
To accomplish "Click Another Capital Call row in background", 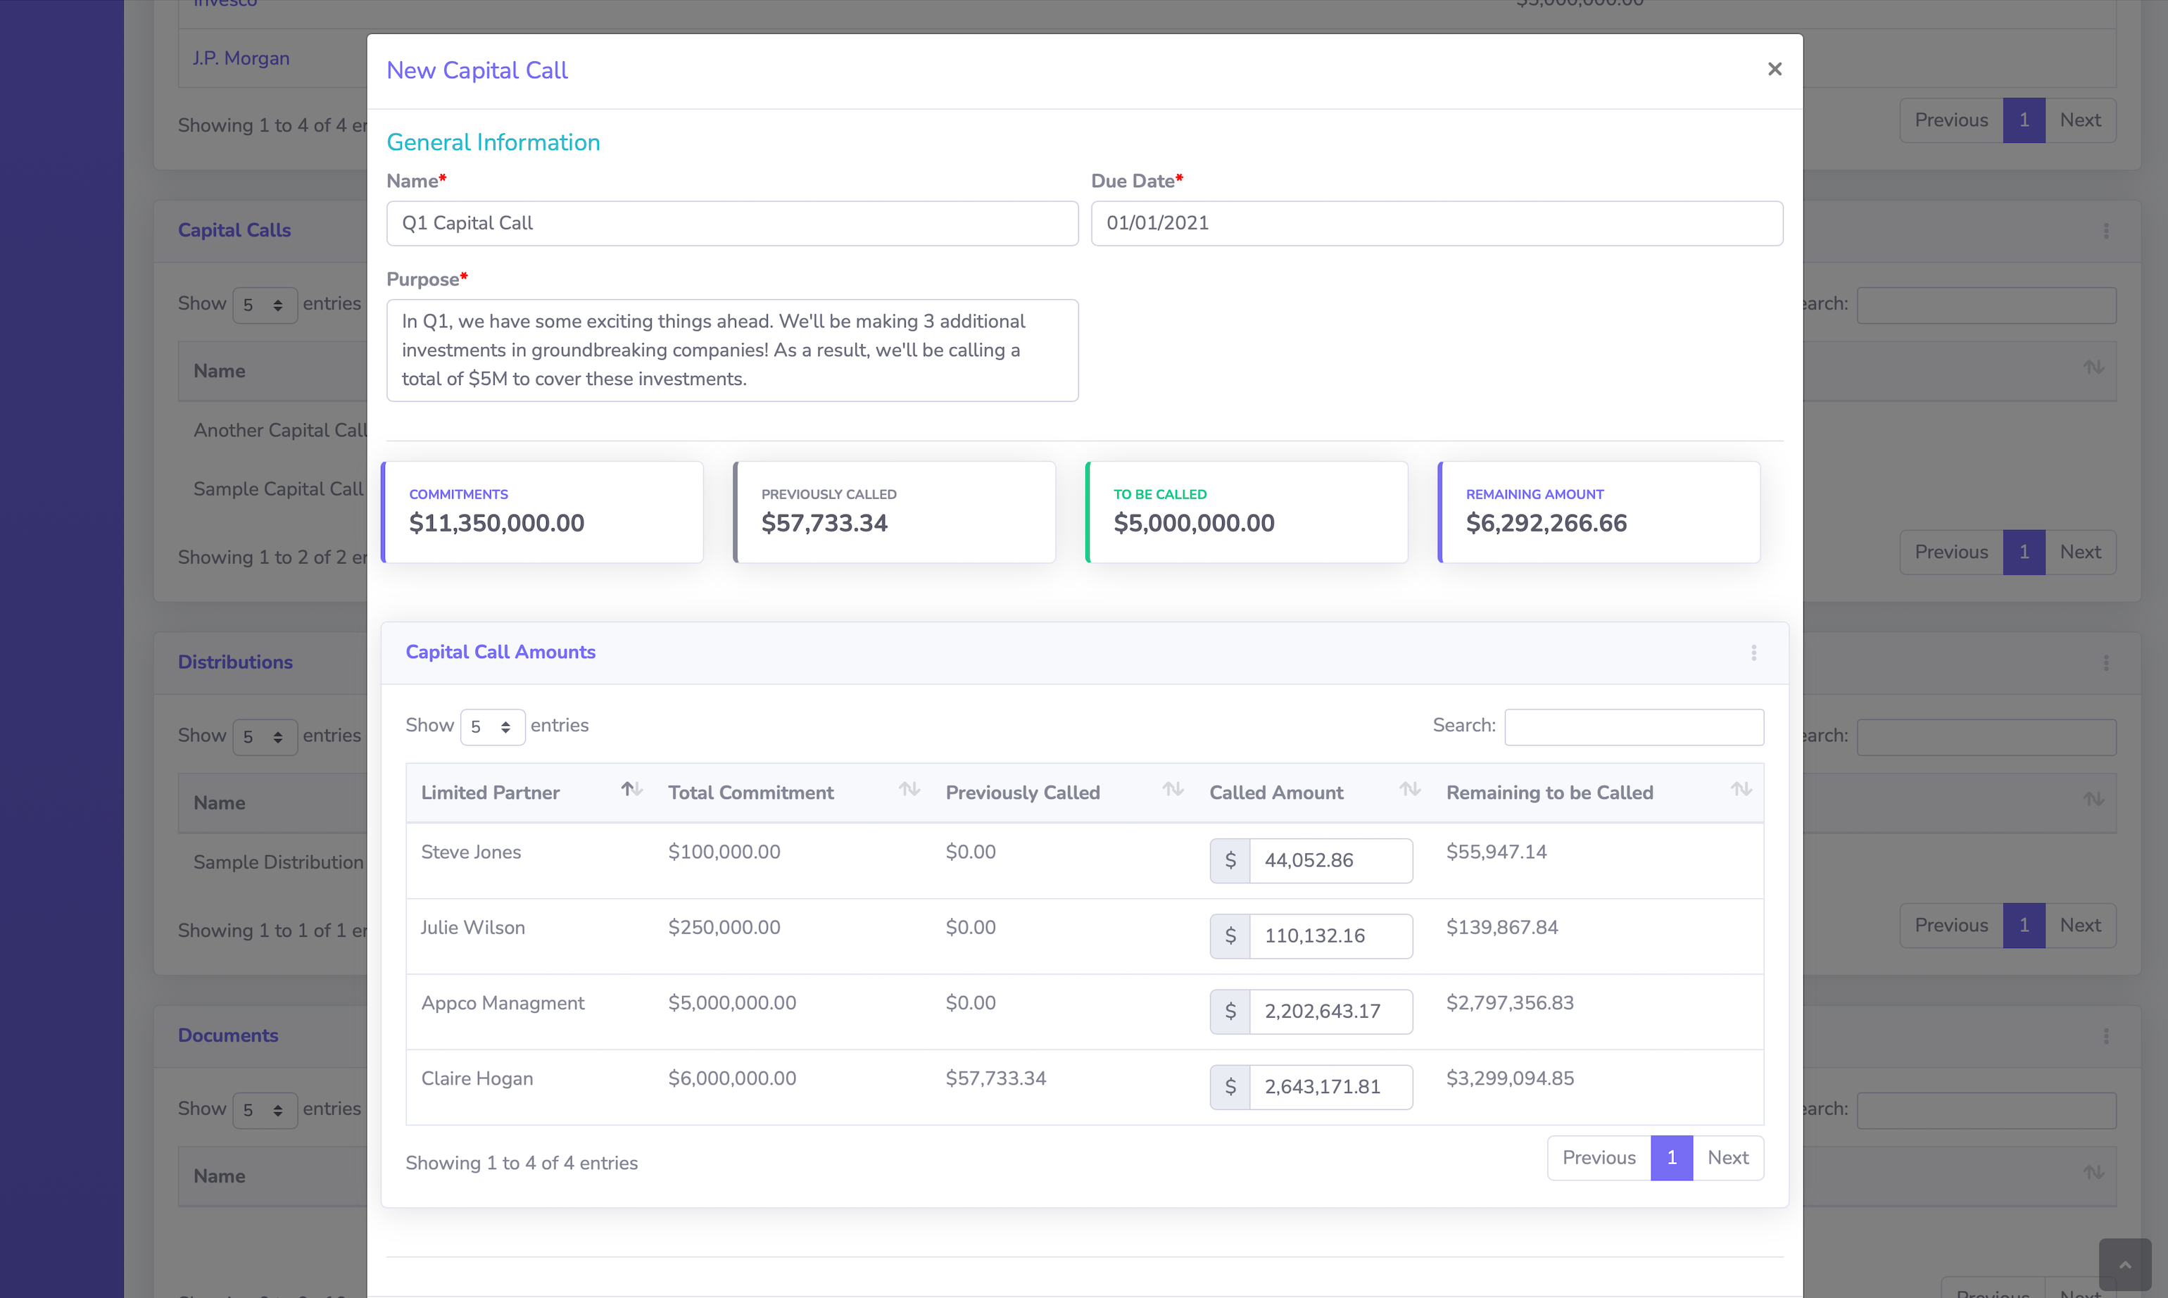I will [x=281, y=430].
